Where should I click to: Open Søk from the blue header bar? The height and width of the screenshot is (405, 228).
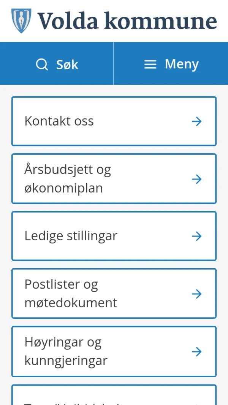tap(57, 64)
